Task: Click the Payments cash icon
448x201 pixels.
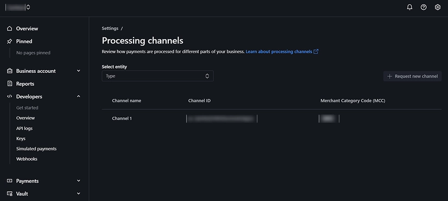Action: pyautogui.click(x=9, y=181)
